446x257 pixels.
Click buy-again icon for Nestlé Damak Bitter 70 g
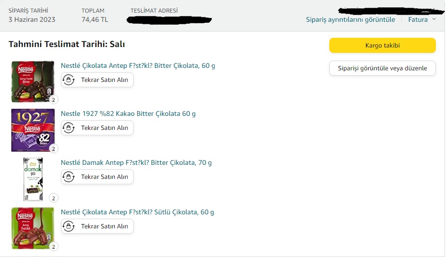point(69,177)
